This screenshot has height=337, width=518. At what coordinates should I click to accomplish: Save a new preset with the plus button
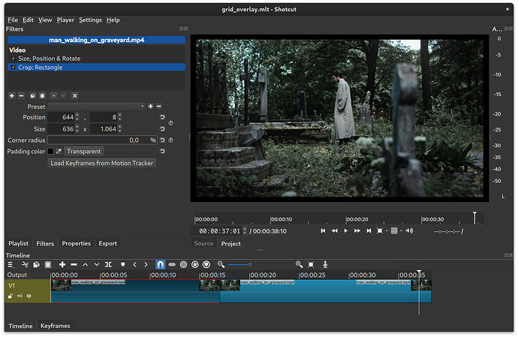click(151, 107)
